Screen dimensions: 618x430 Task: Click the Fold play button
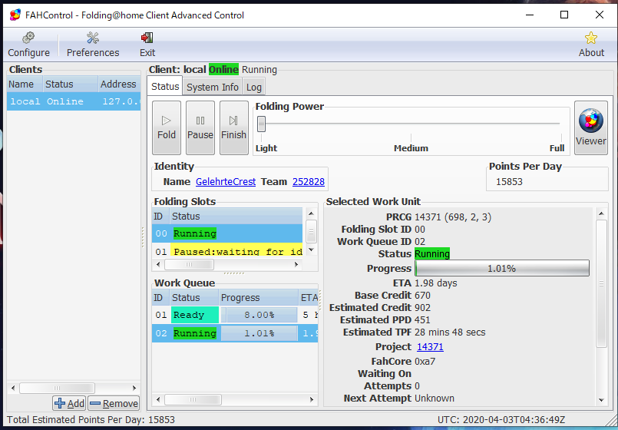pyautogui.click(x=167, y=127)
